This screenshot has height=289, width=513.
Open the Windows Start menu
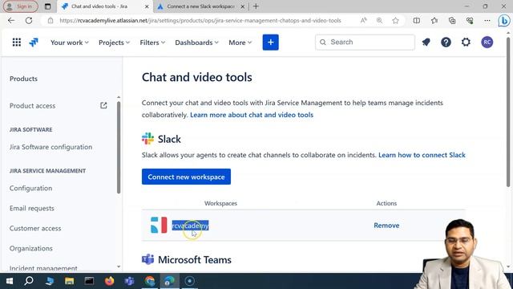[x=10, y=281]
